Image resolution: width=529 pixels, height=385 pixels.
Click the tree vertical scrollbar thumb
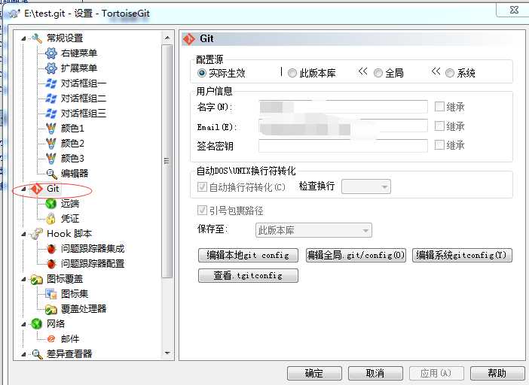[x=167, y=161]
